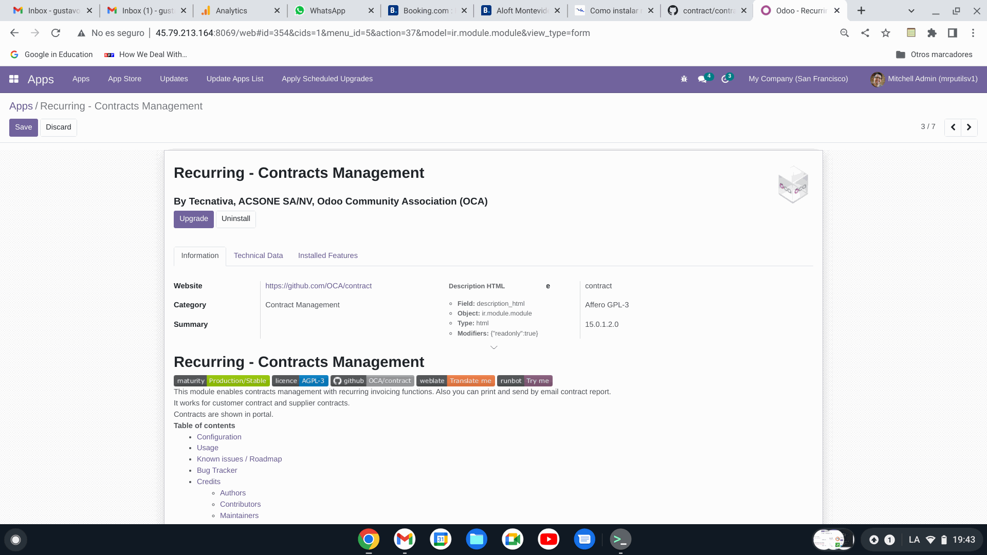The image size is (987, 555).
Task: Open Google in Education bookmark
Action: point(51,54)
